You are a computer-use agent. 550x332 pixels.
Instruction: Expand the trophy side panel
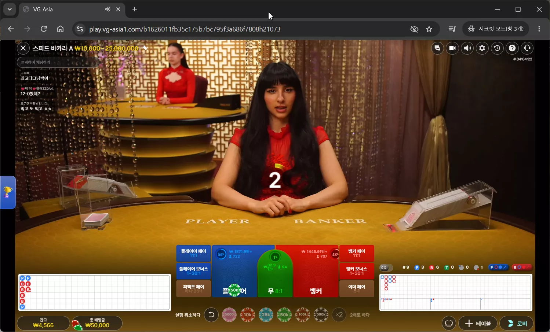8,192
